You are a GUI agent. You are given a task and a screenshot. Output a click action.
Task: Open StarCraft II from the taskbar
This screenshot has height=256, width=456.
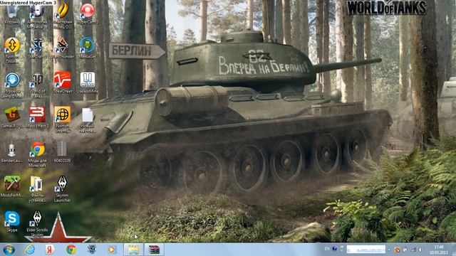92,250
